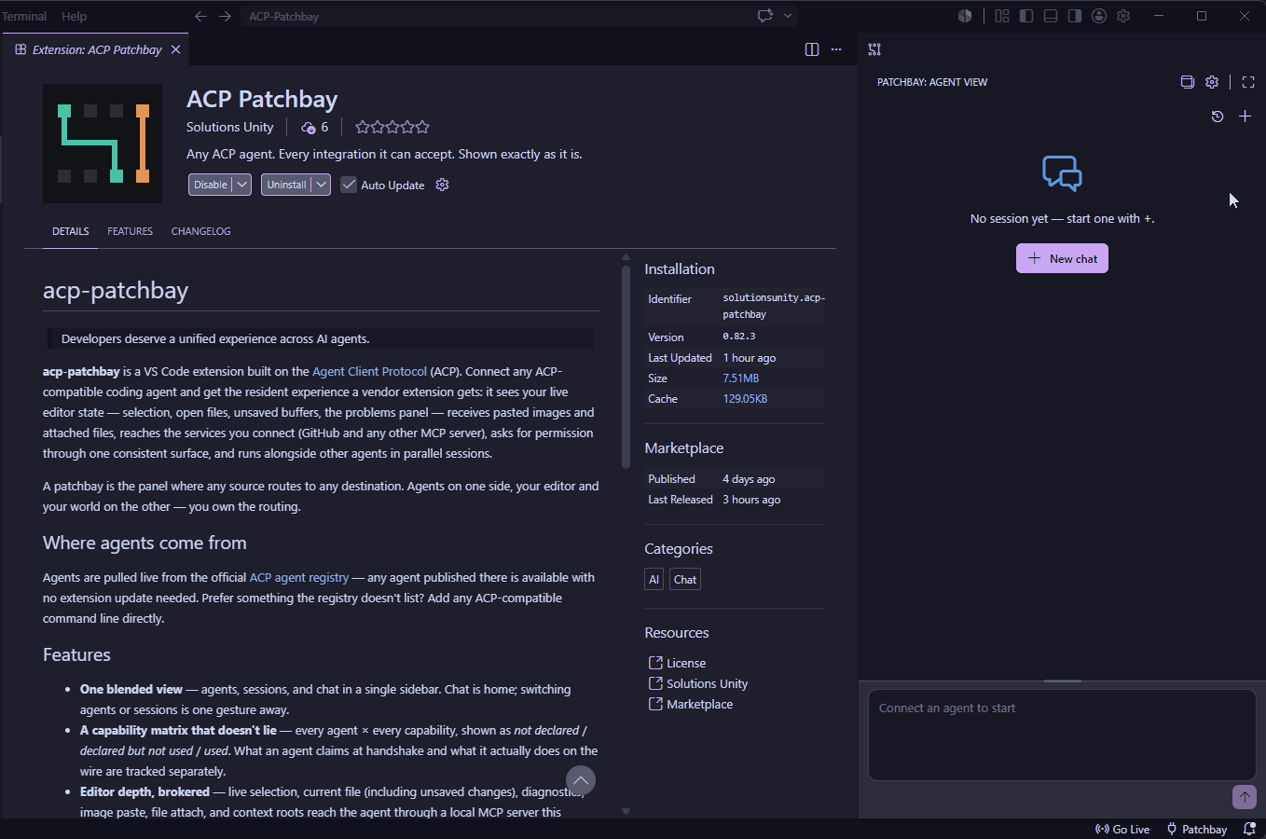Image resolution: width=1266 pixels, height=839 pixels.
Task: Open notifications bell in status bar
Action: [x=1249, y=829]
